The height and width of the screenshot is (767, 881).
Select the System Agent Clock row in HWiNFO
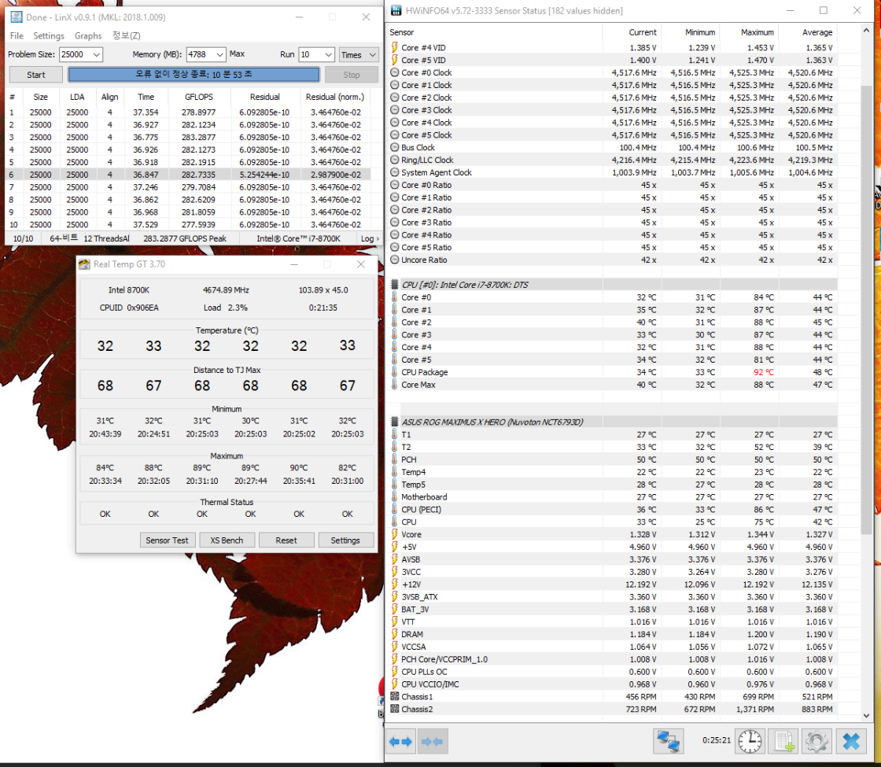tap(612, 172)
